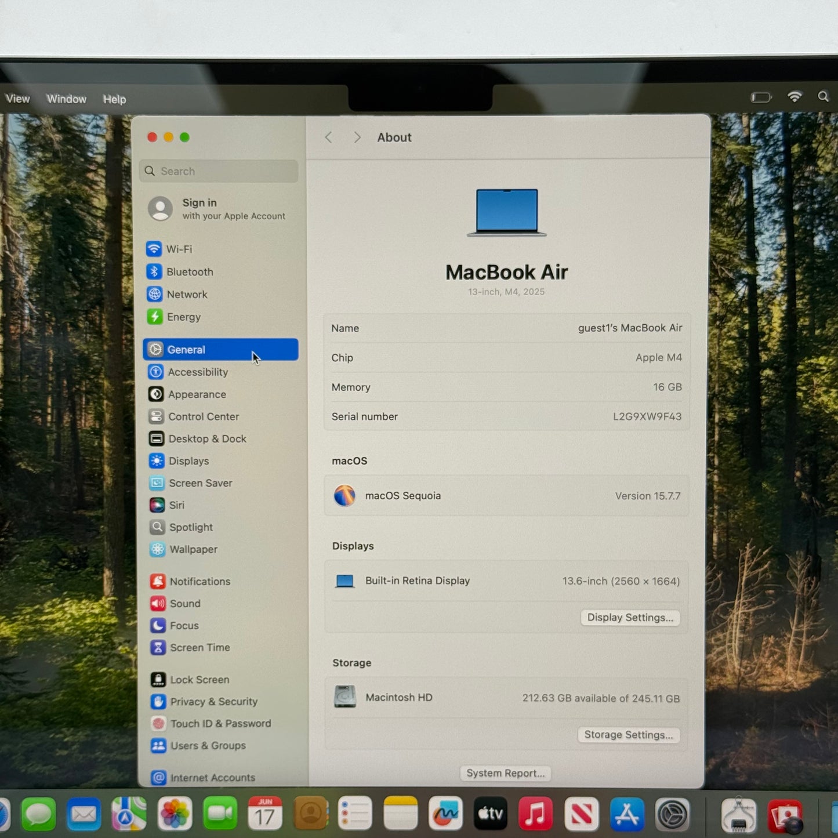Click the serial number L2G9XW9F43
Viewport: 838px width, 838px height.
pyautogui.click(x=647, y=416)
